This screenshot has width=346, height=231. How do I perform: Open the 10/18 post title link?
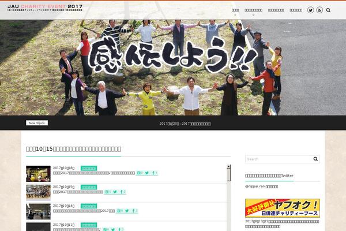point(94,173)
